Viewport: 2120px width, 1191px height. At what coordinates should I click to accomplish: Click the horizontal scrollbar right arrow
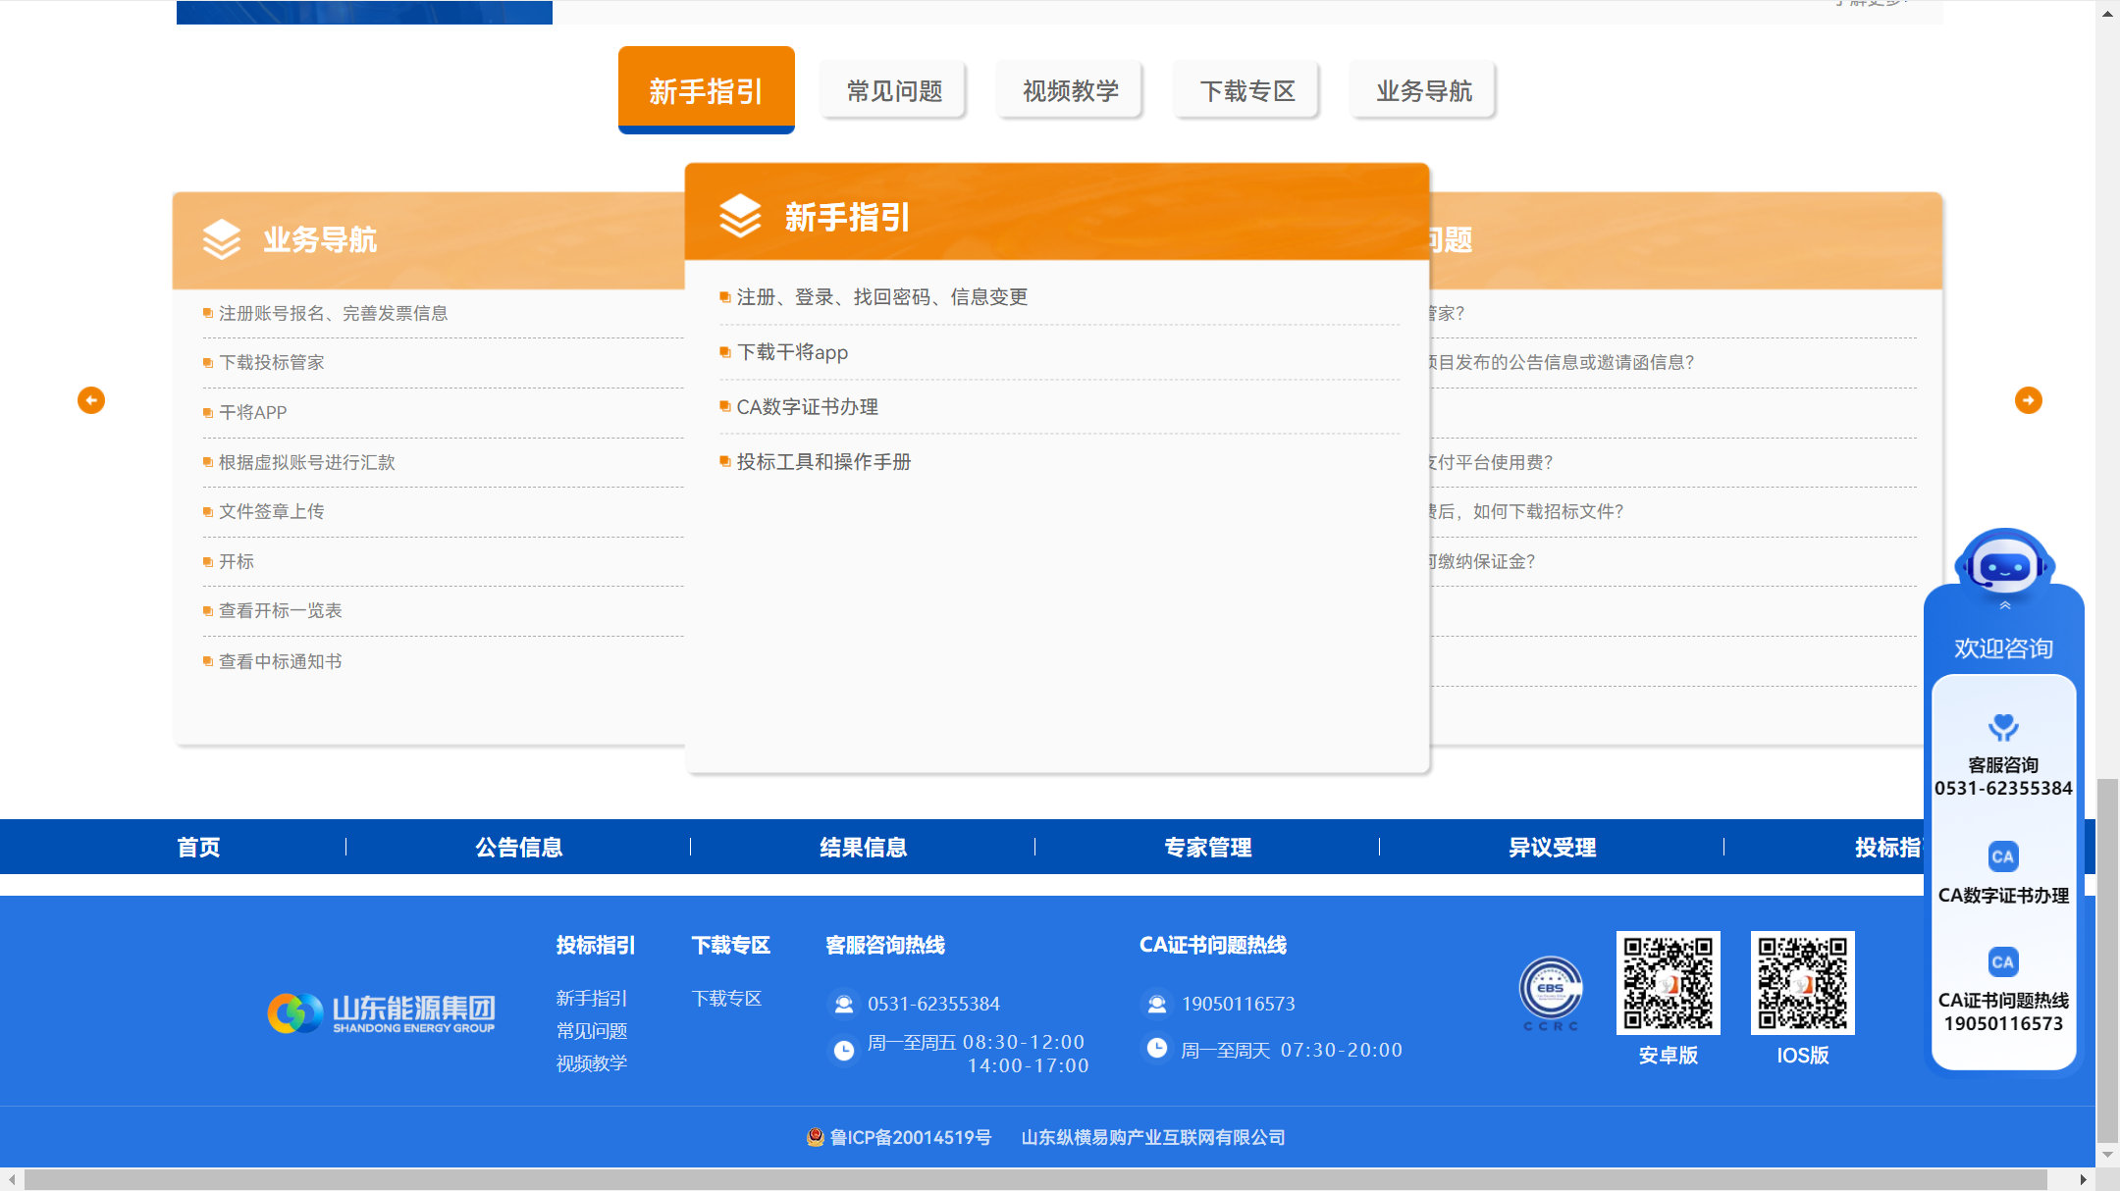click(x=2083, y=1179)
